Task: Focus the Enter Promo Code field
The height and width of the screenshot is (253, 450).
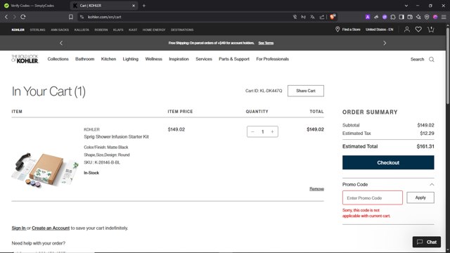Action: pos(372,197)
